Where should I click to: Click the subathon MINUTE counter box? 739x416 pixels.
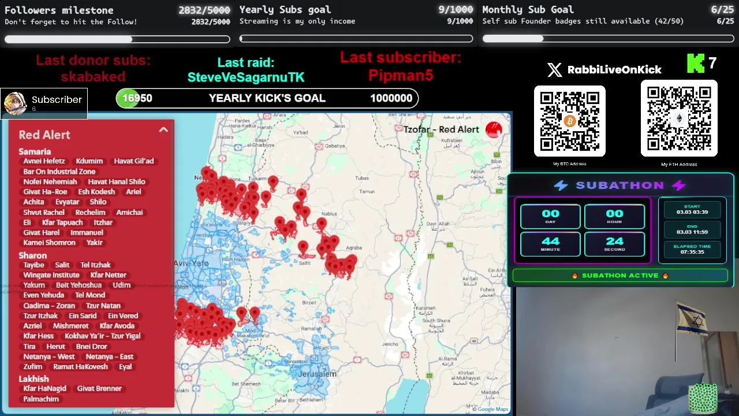point(550,244)
